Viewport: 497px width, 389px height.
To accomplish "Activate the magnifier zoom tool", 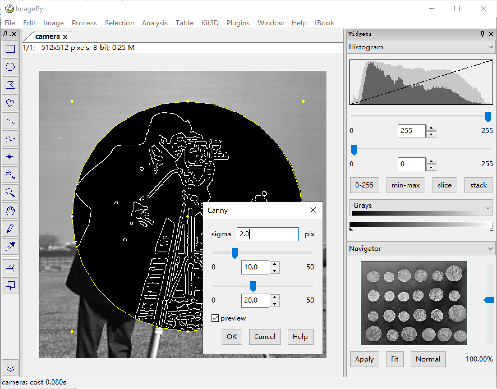I will point(10,193).
